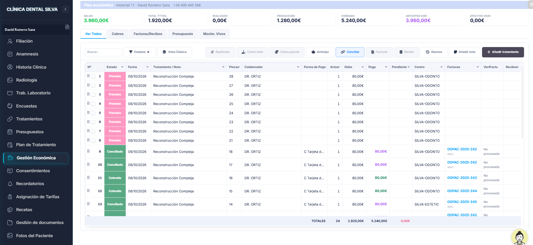Open the Estados filter dropdown
The height and width of the screenshot is (245, 533).
(x=139, y=52)
